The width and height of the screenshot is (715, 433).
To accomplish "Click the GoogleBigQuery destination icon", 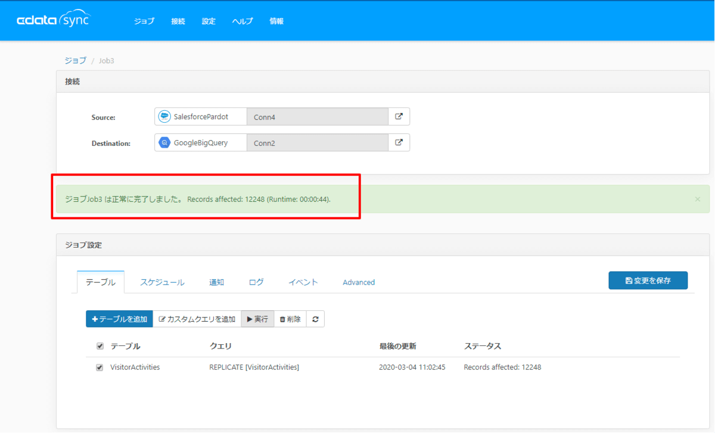I will tap(164, 142).
